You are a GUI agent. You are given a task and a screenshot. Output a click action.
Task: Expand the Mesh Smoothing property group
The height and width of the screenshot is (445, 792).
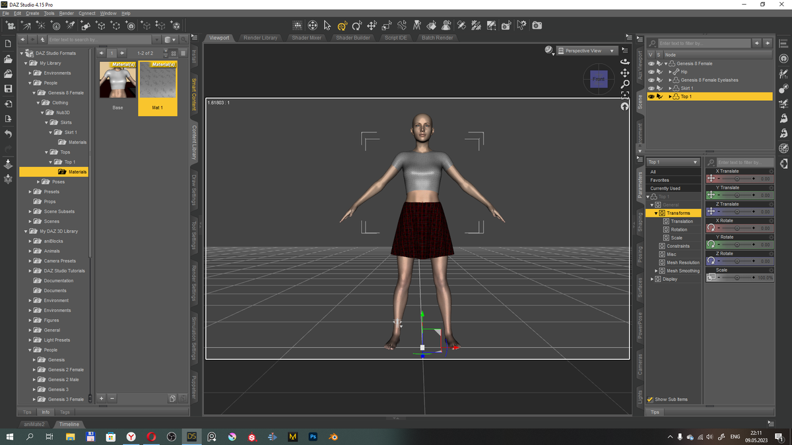coord(656,271)
